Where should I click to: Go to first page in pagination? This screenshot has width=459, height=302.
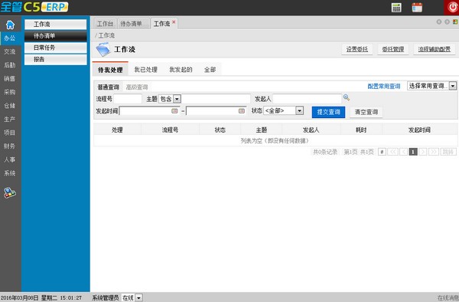[393, 152]
